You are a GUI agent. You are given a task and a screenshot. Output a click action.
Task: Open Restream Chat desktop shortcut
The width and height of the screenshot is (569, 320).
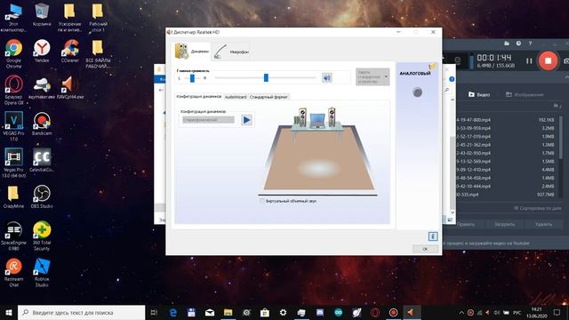click(x=14, y=273)
